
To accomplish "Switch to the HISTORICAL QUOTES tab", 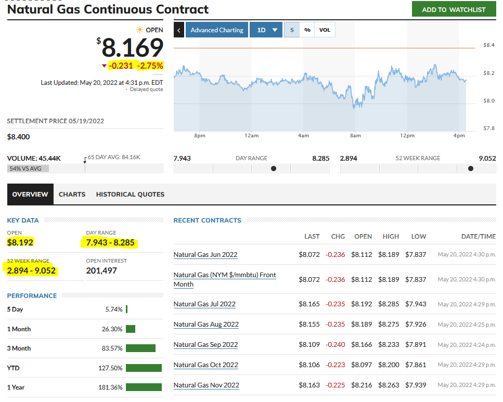I will point(130,194).
